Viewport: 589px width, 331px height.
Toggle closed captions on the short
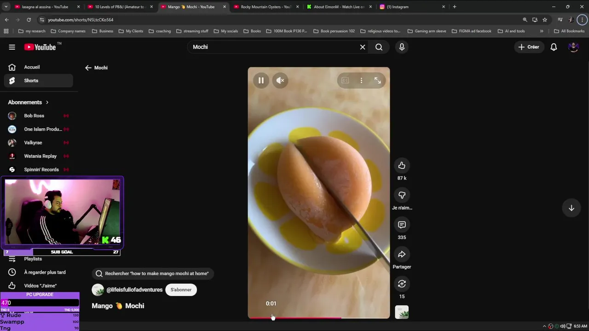pyautogui.click(x=345, y=80)
